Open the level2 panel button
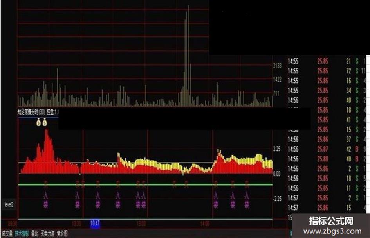Screen dimensions: 370x238 9,204
